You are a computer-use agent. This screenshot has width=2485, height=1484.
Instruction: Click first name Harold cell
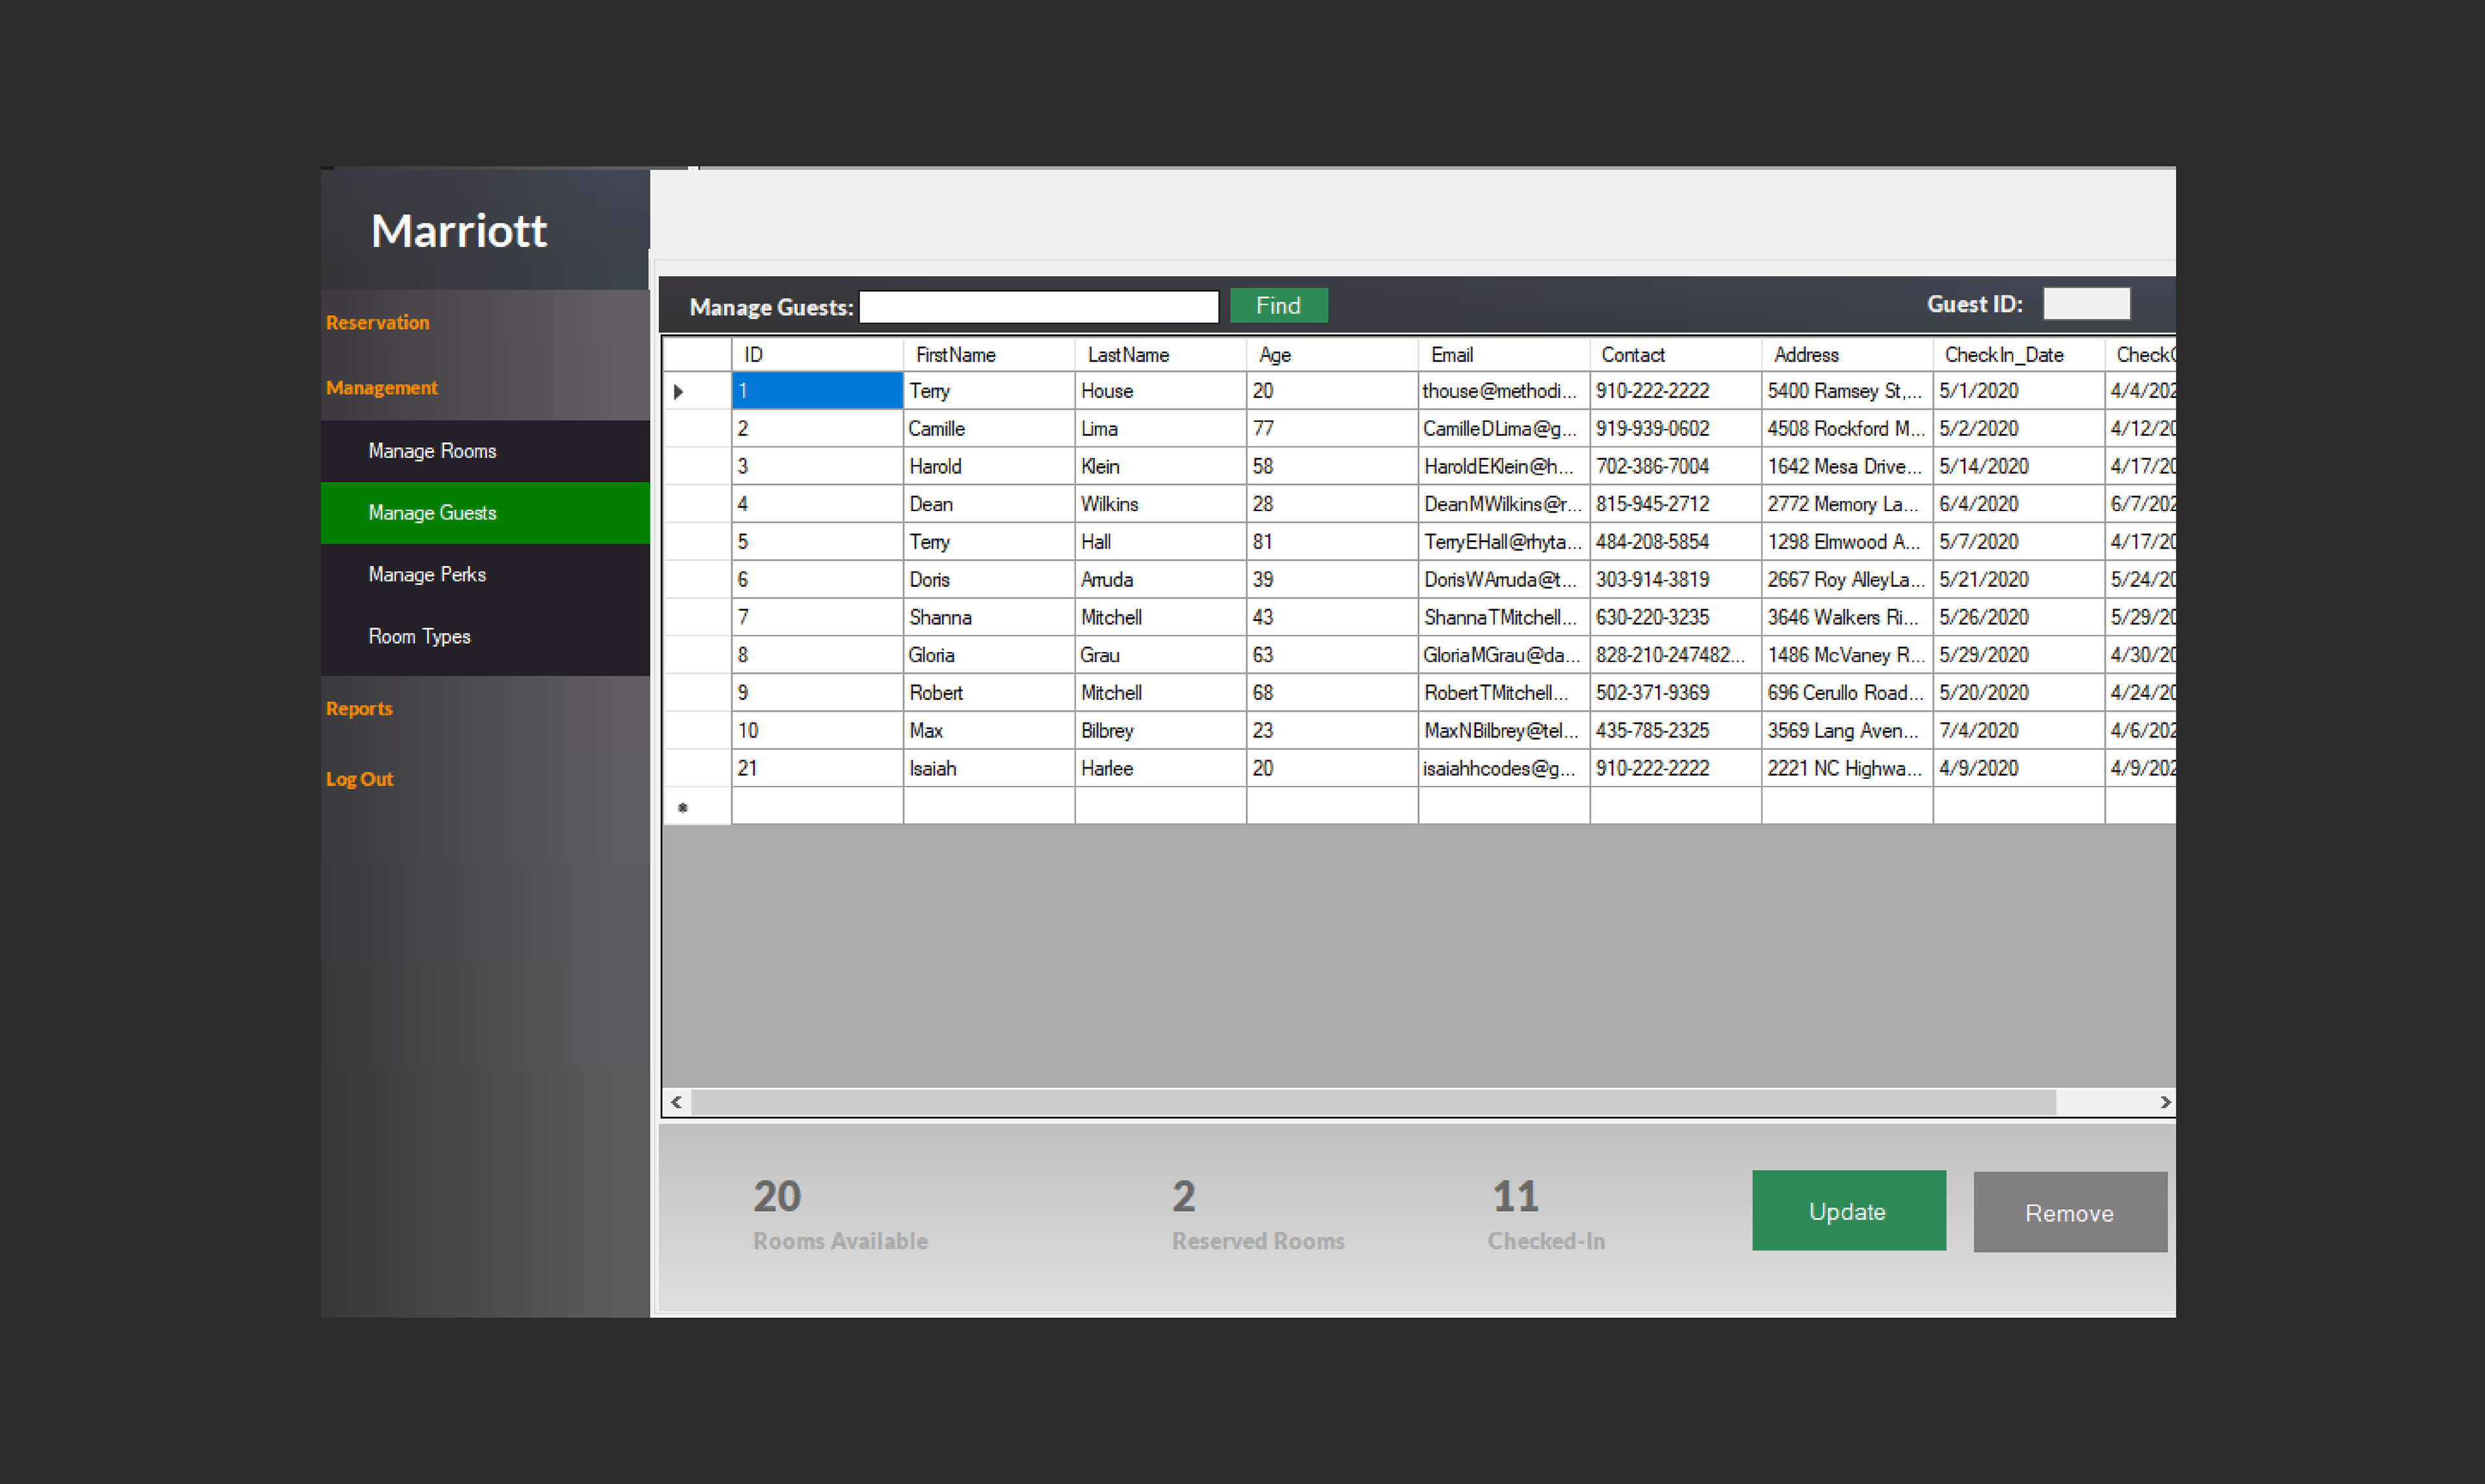[x=989, y=467]
